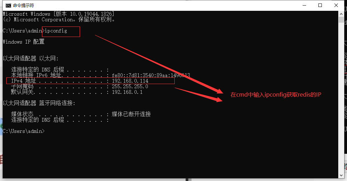
Task: Click the 媒体已断开连接 status text
Action: click(131, 114)
